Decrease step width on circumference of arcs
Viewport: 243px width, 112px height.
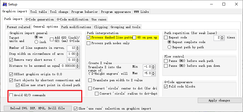click(x=78, y=55)
